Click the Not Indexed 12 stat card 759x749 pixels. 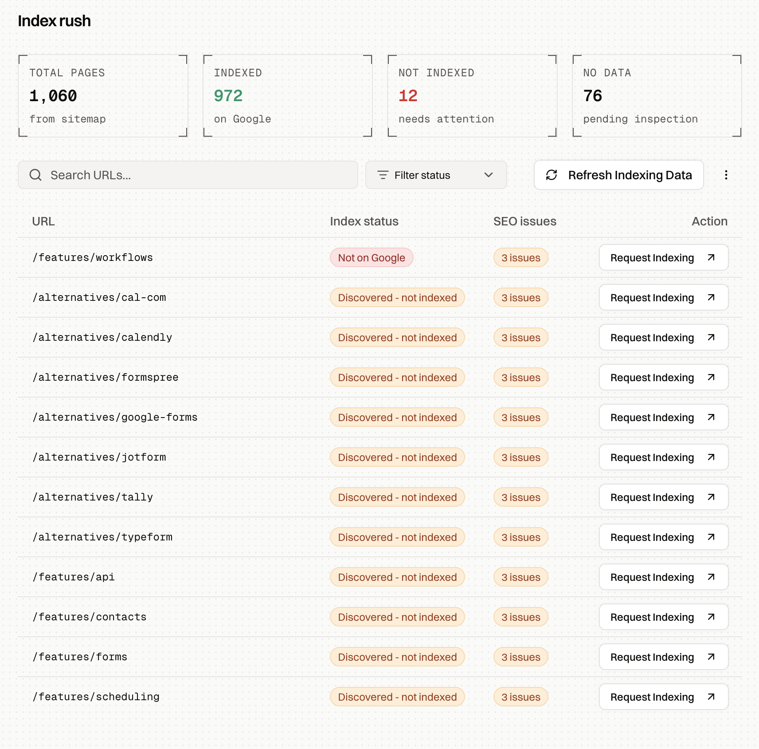point(472,96)
